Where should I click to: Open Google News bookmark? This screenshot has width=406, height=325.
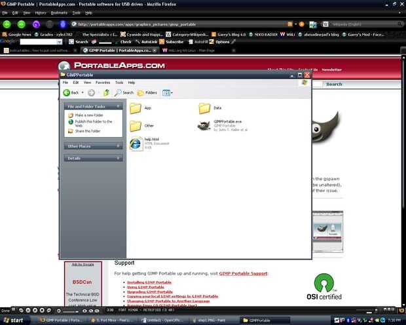[16, 35]
